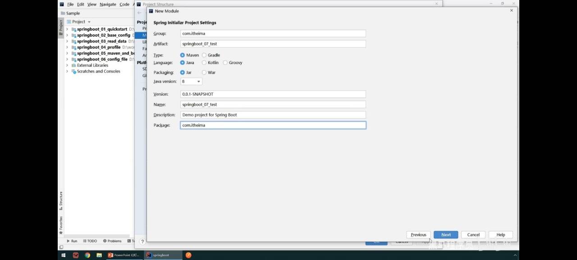This screenshot has width=577, height=260.
Task: Click the Next button
Action: [446, 235]
